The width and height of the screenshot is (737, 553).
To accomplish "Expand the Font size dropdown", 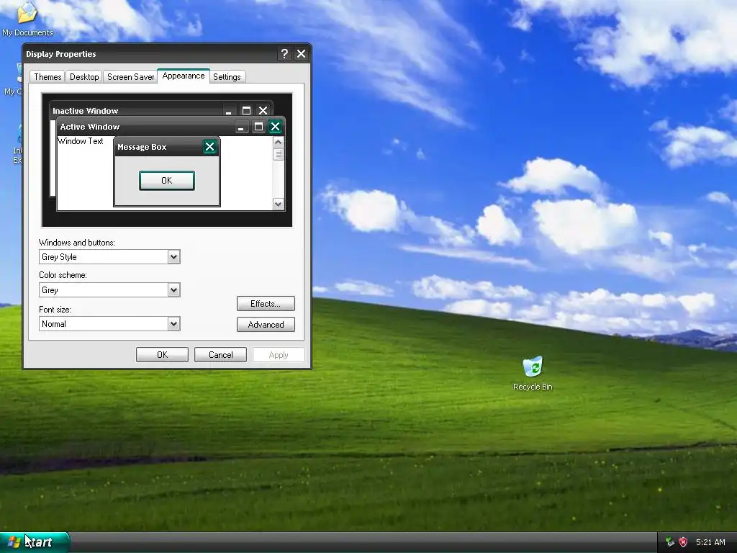I will pos(174,323).
